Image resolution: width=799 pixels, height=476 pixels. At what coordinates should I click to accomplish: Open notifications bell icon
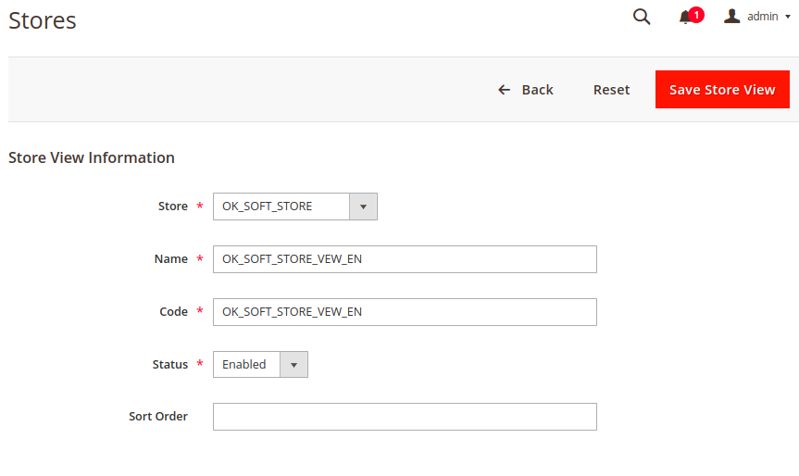(x=685, y=18)
